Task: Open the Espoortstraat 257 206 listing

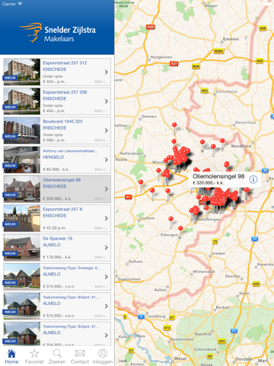Action: 57,101
